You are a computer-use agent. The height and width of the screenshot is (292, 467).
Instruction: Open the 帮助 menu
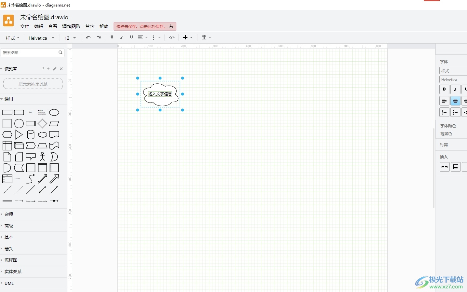click(104, 26)
